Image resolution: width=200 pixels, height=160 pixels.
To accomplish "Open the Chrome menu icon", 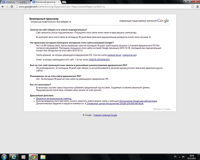I will point(197,7).
